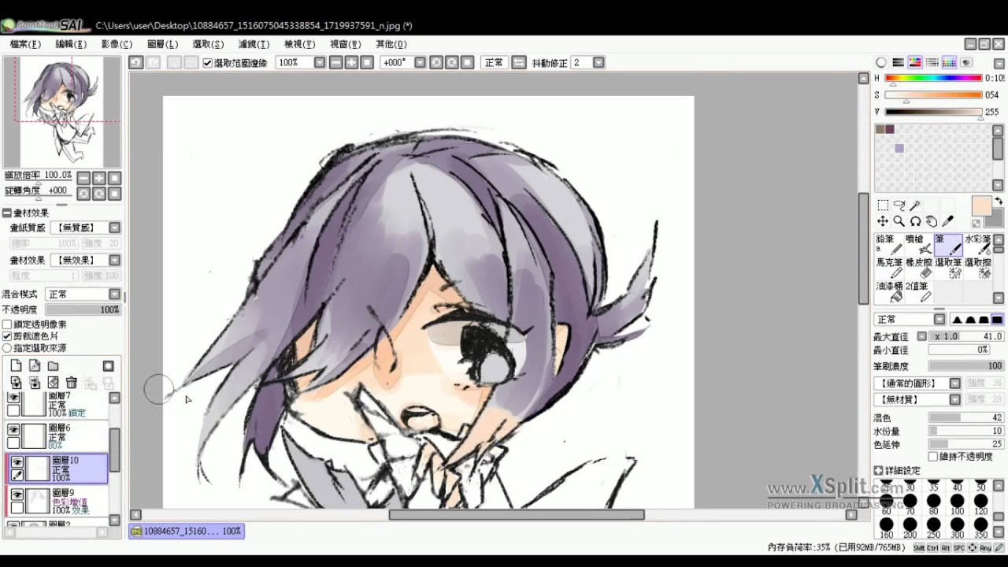Delete layer with trash icon

coord(71,383)
